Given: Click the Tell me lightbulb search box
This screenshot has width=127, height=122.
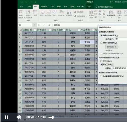Looking at the screenshot, I should 104,7.
